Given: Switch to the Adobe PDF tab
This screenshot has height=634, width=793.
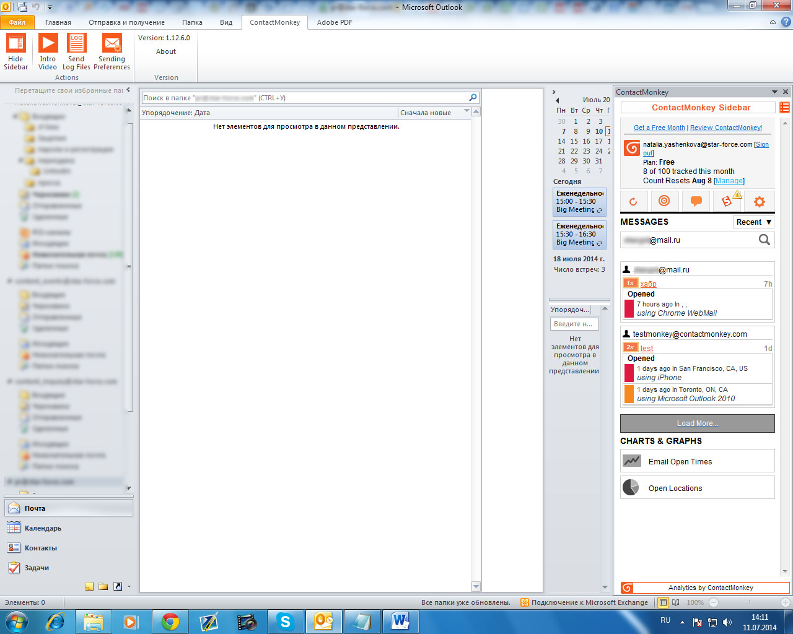Looking at the screenshot, I should [335, 22].
